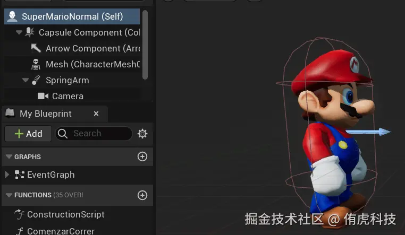Click the blue forward arrow in viewport
Screen dimensions: 405x235
point(368,132)
